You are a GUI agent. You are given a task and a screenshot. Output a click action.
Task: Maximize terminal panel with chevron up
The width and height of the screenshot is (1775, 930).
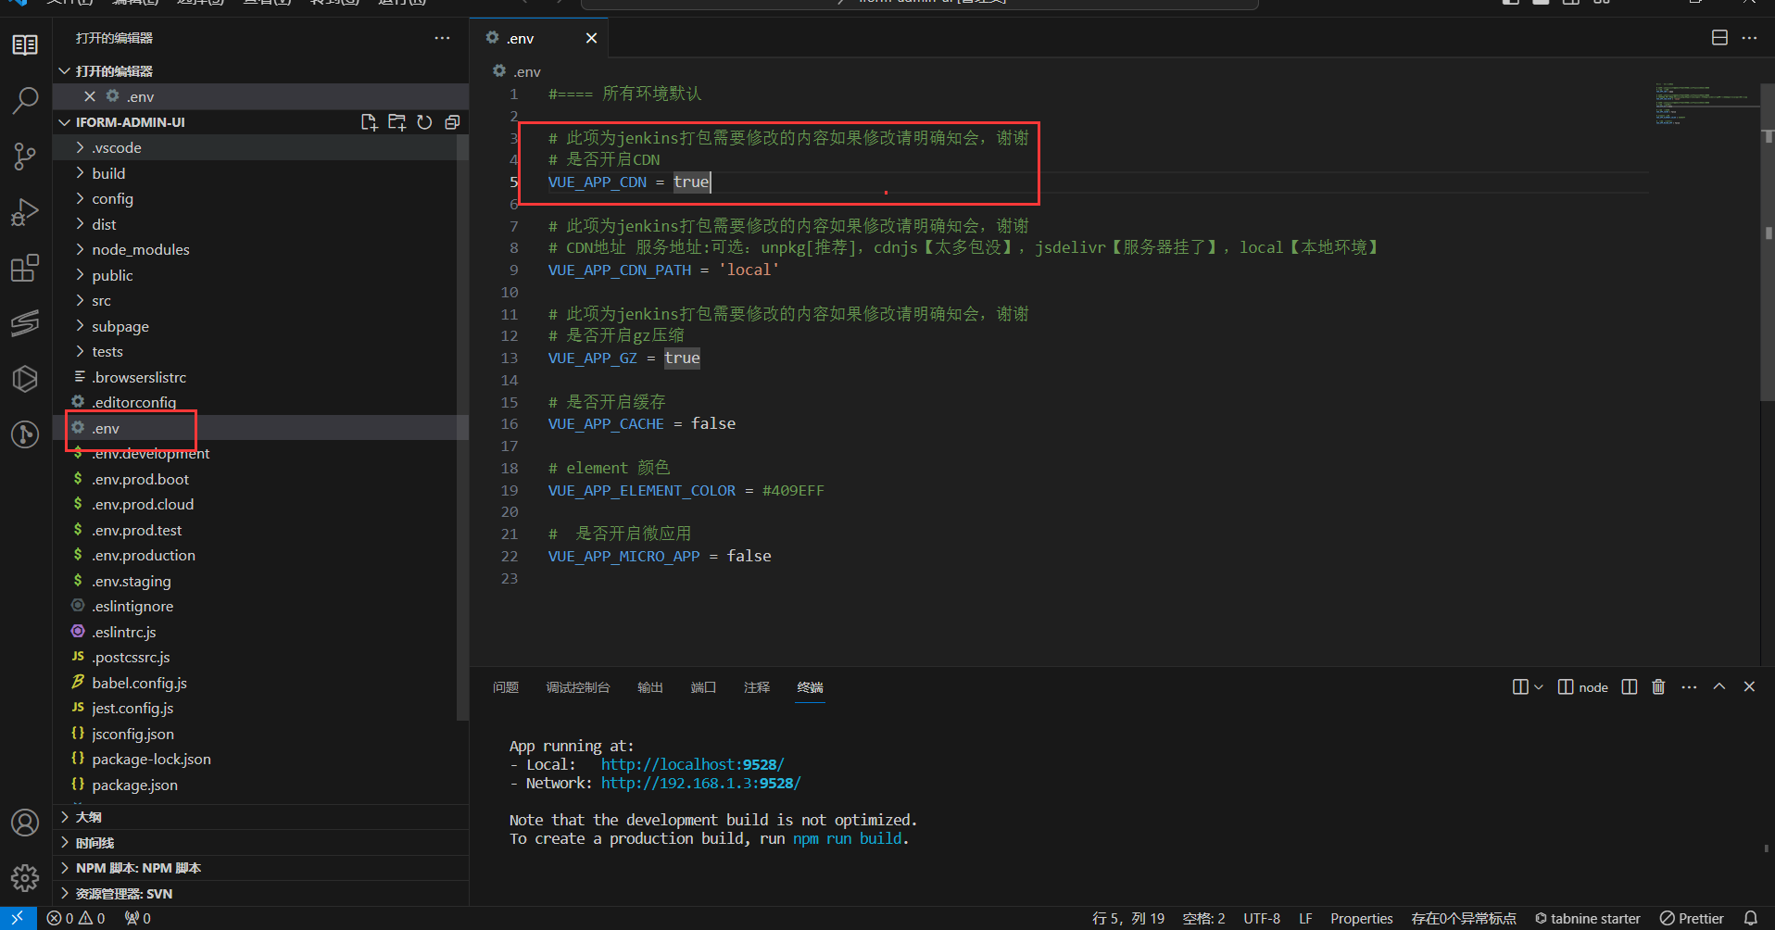[1719, 686]
